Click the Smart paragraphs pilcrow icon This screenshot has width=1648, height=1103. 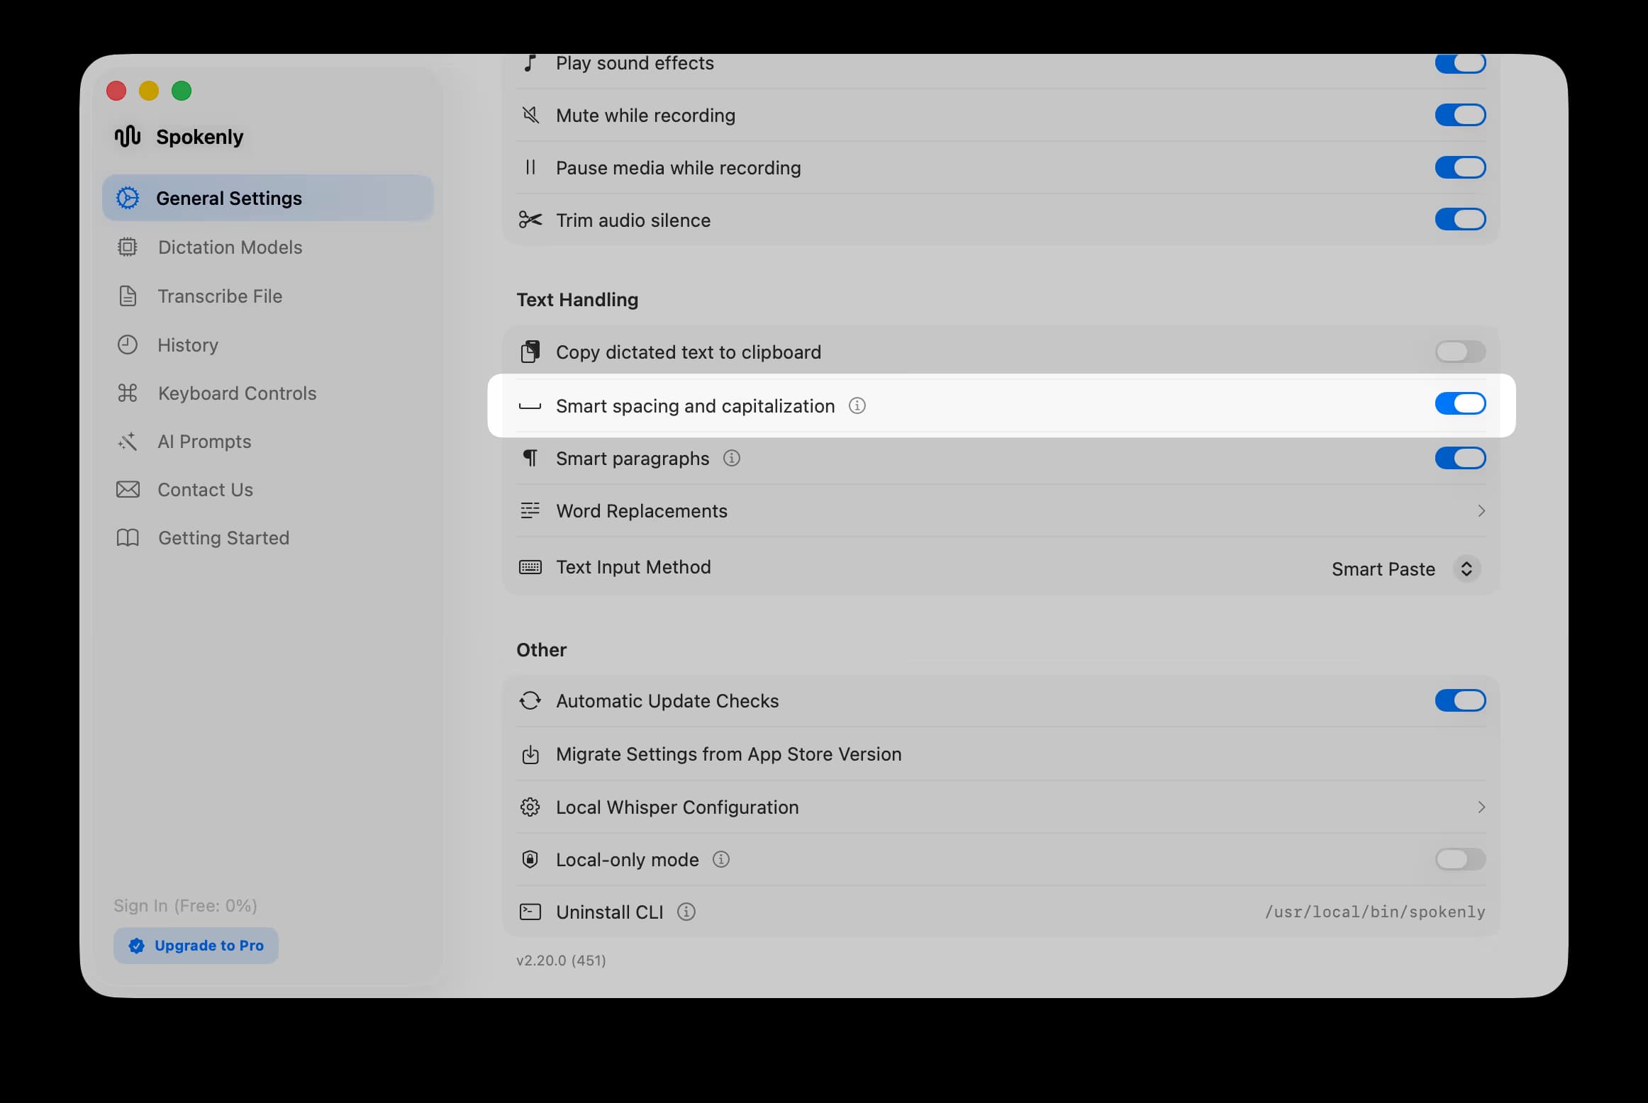(530, 458)
